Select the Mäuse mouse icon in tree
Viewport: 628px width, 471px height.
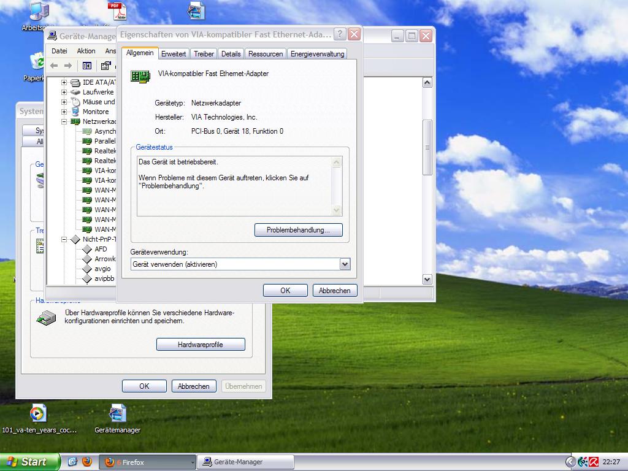pyautogui.click(x=75, y=102)
